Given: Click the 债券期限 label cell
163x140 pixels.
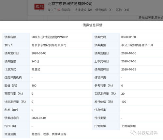Looking at the screenshot, I should click(16, 61).
